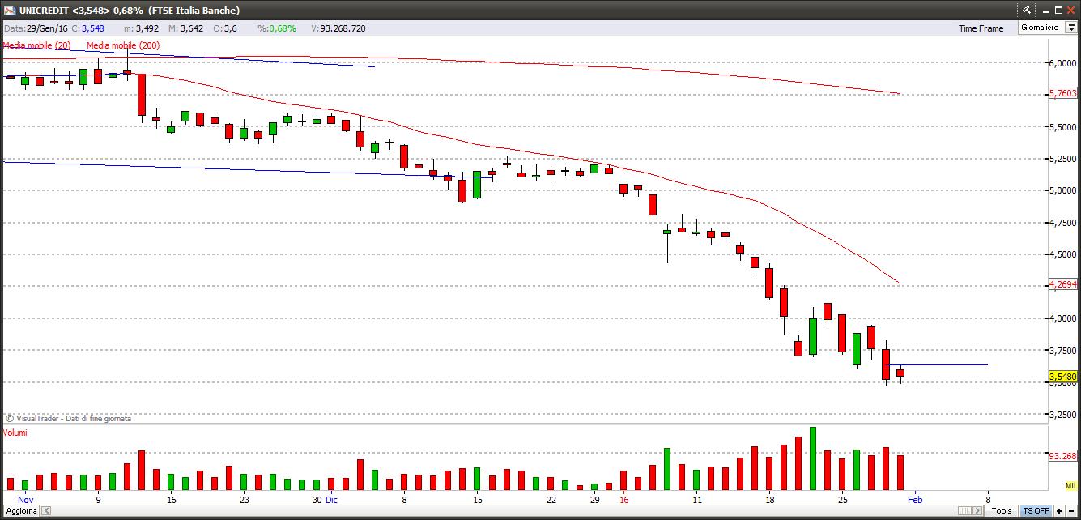The height and width of the screenshot is (520, 1081).
Task: Click the yellow MIL unit label
Action: 1071,485
